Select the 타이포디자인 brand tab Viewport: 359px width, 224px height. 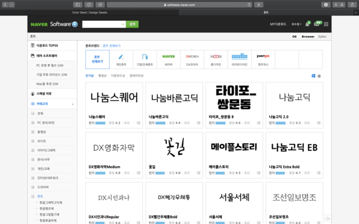click(x=240, y=60)
